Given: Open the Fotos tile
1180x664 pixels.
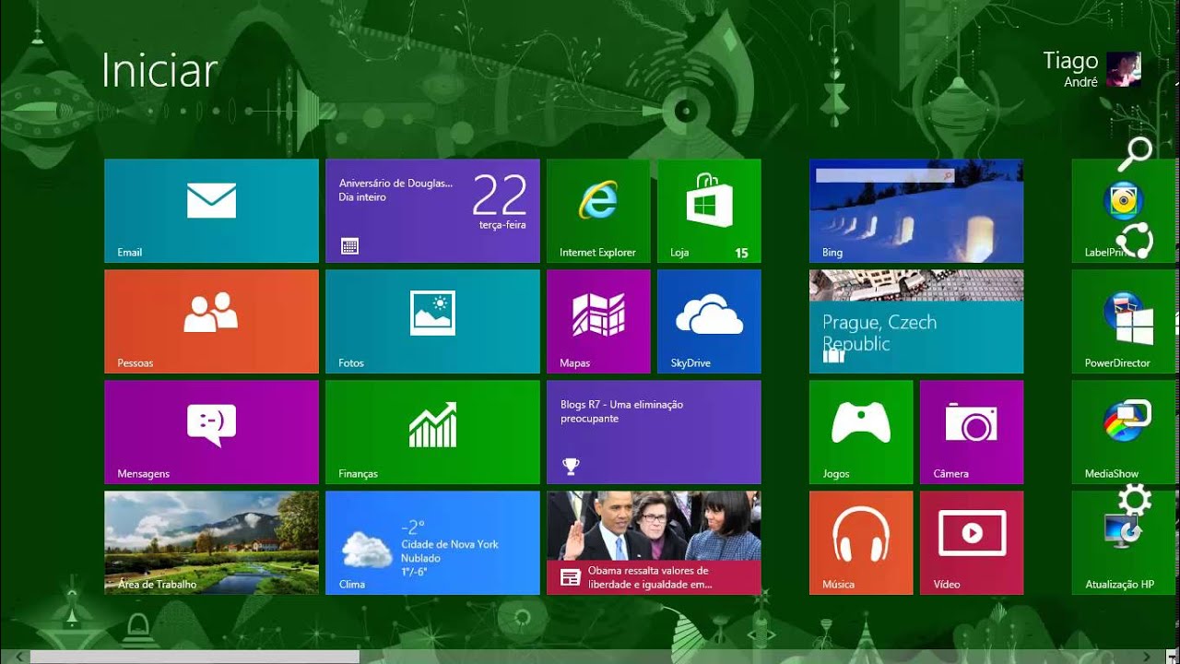Looking at the screenshot, I should click(x=432, y=322).
